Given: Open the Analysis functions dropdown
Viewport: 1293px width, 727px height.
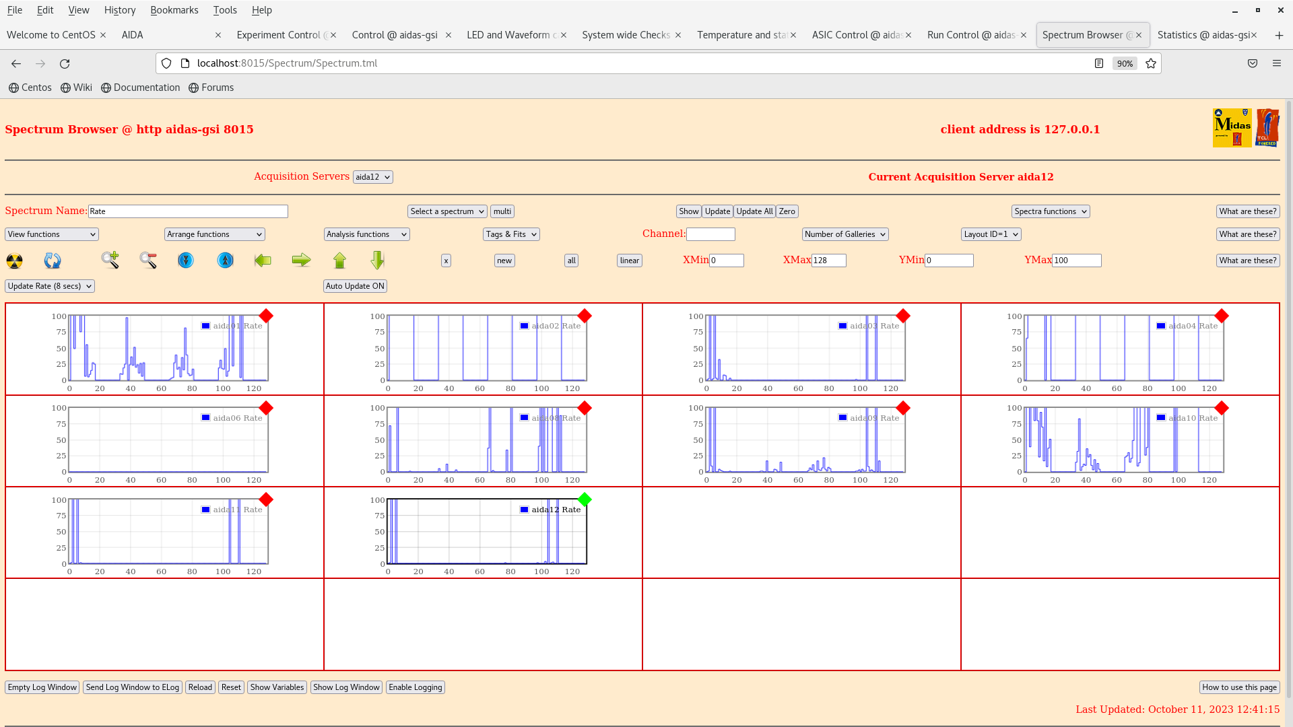Looking at the screenshot, I should click(x=366, y=234).
